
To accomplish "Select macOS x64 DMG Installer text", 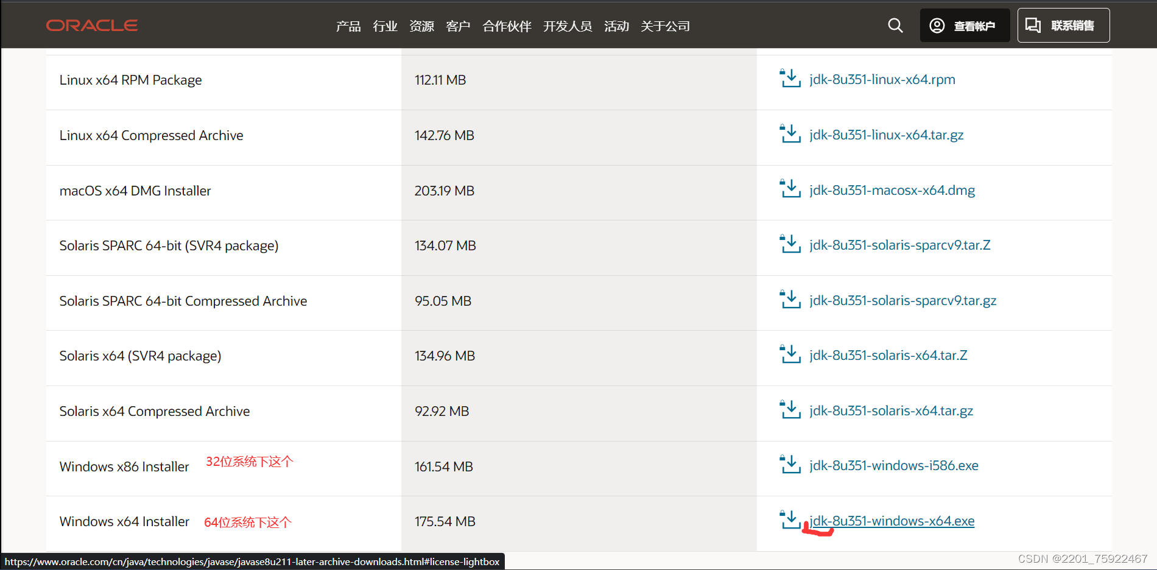I will point(135,191).
